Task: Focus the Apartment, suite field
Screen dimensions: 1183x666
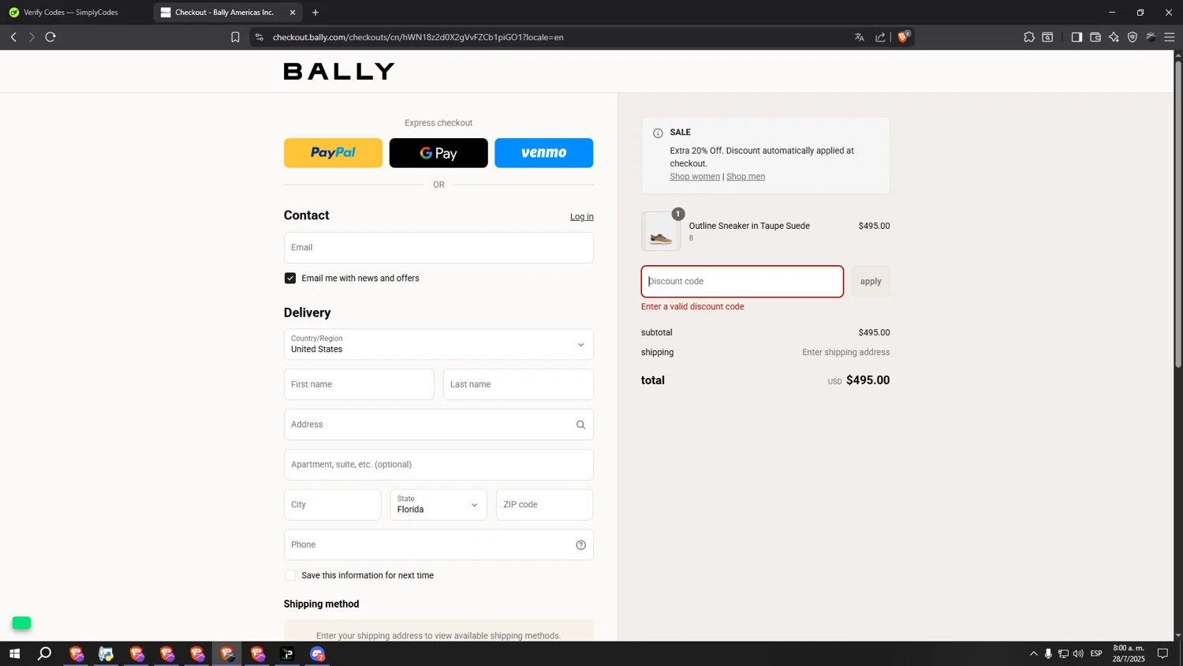Action: point(438,465)
